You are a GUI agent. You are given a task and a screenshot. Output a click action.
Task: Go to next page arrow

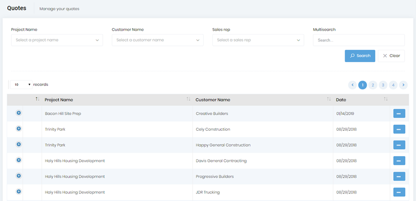(x=403, y=85)
